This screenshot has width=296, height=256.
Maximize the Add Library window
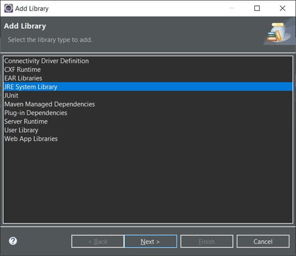tap(257, 8)
